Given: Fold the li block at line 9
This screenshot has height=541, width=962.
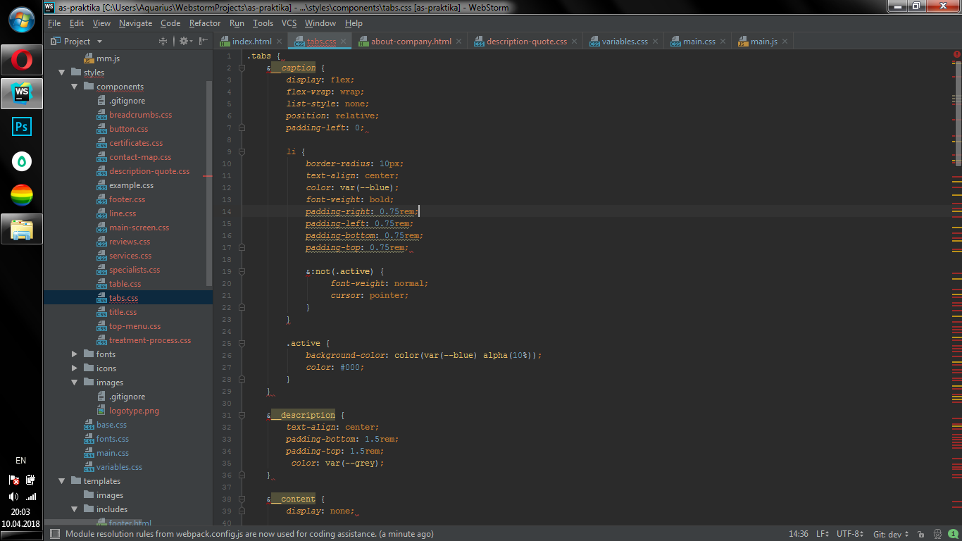Looking at the screenshot, I should [242, 151].
